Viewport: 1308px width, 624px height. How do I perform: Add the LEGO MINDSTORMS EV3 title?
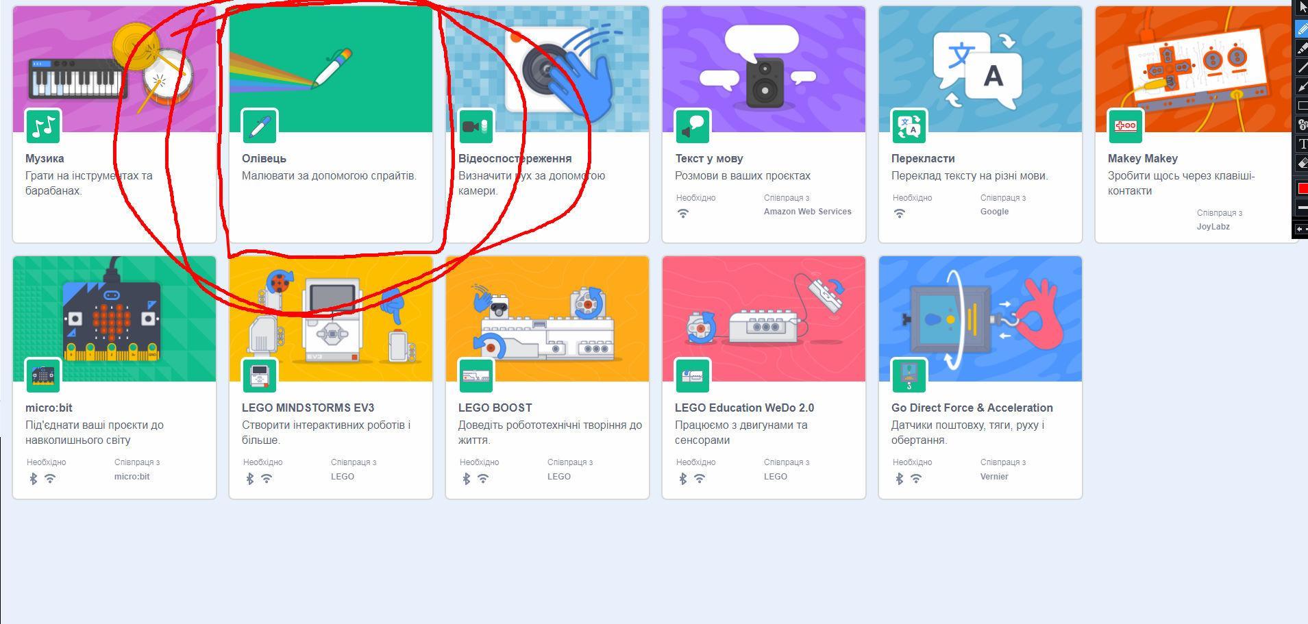point(308,408)
